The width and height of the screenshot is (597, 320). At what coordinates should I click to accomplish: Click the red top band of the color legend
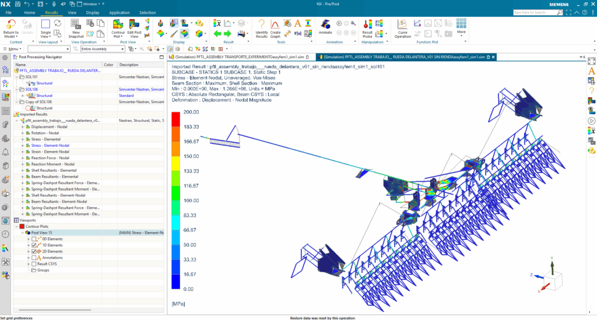pos(175,119)
